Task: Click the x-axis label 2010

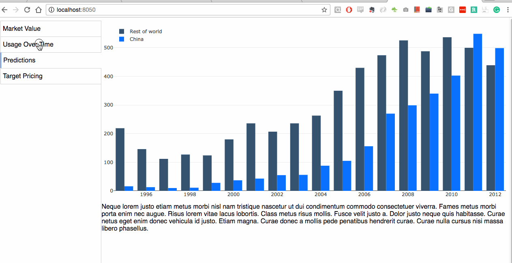Action: click(452, 195)
